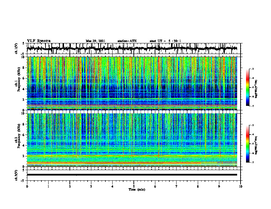Select the date text "Mar.29, 2021"
The image size is (271, 209).
pos(95,41)
